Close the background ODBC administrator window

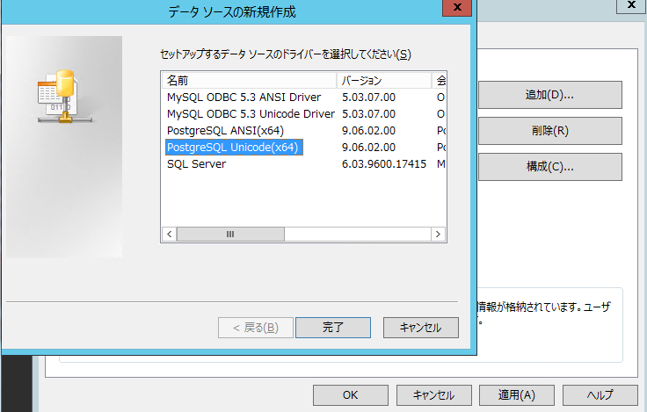tap(631, 6)
